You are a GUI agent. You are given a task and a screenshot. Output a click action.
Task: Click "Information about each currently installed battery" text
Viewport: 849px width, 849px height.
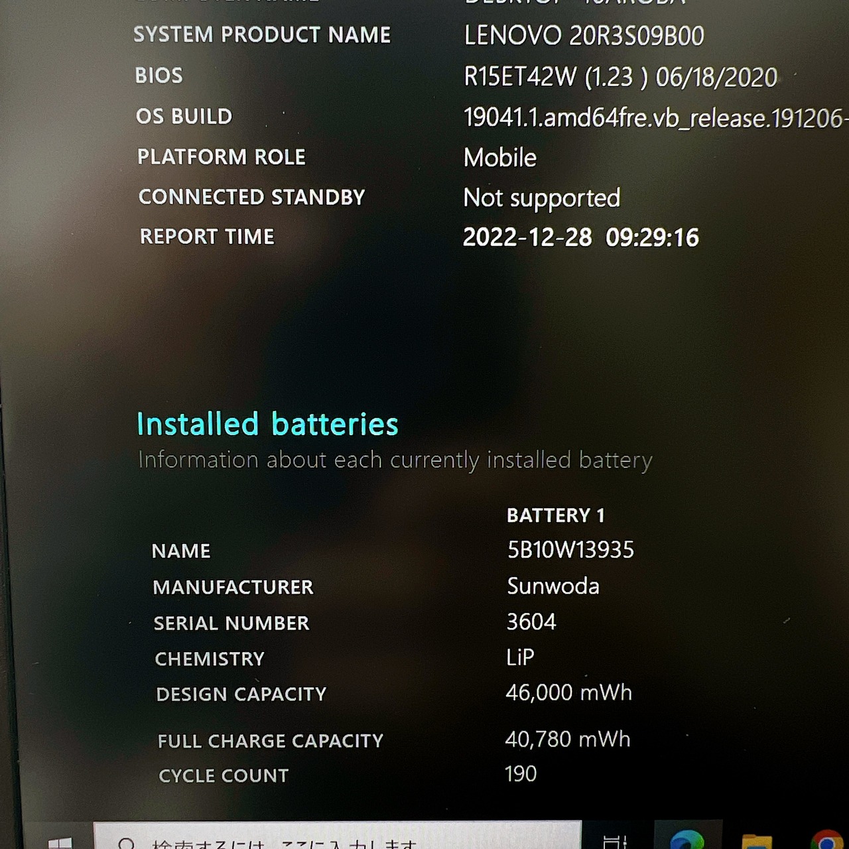click(x=395, y=460)
